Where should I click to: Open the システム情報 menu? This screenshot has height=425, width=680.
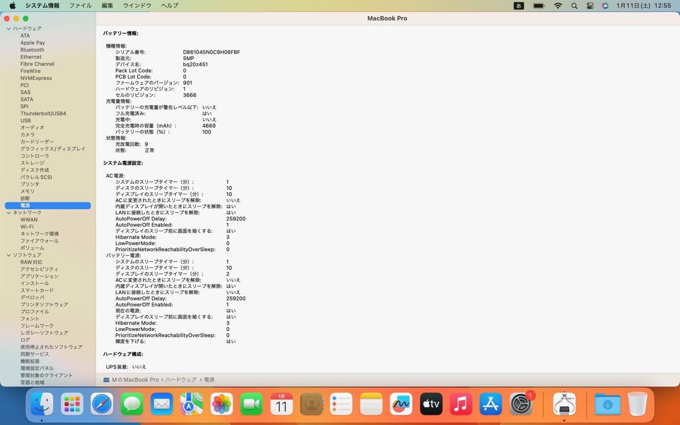(42, 6)
